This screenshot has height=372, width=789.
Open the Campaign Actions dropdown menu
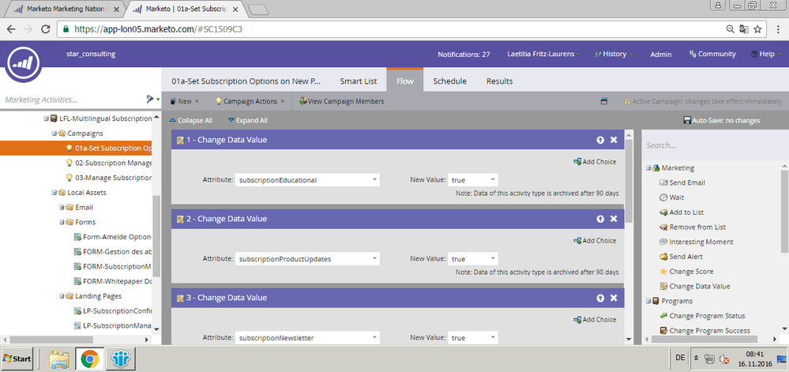[x=250, y=101]
